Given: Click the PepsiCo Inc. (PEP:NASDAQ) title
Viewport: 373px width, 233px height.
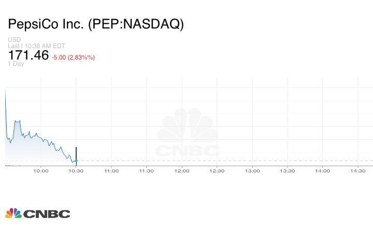Looking at the screenshot, I should [96, 24].
